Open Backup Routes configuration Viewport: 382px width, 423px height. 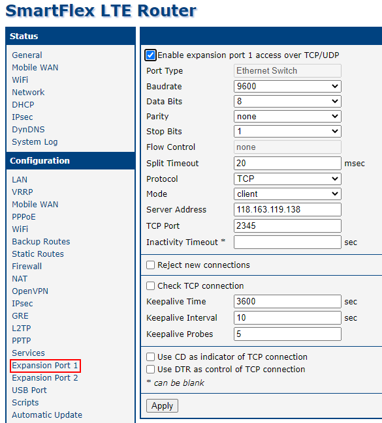[x=41, y=242]
